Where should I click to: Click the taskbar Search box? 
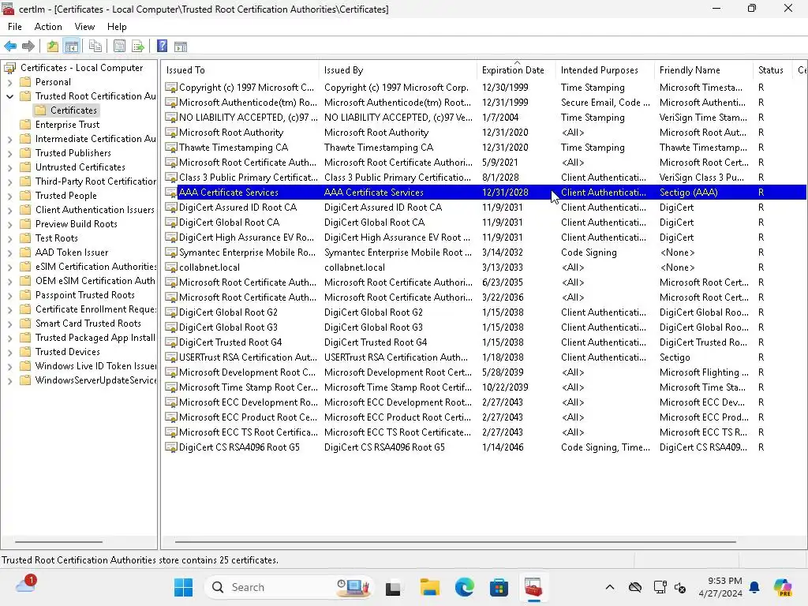[289, 587]
